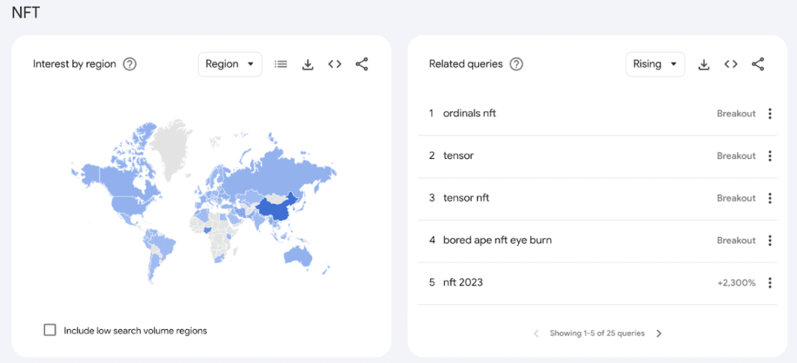The image size is (797, 363).
Task: Click bored ape nft eye burn query
Action: point(497,240)
